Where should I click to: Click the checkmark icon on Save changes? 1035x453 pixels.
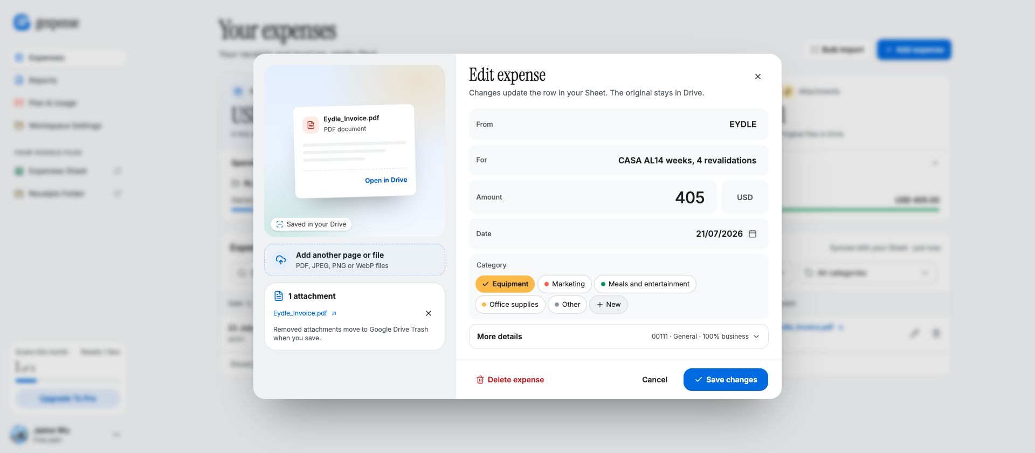(x=698, y=380)
